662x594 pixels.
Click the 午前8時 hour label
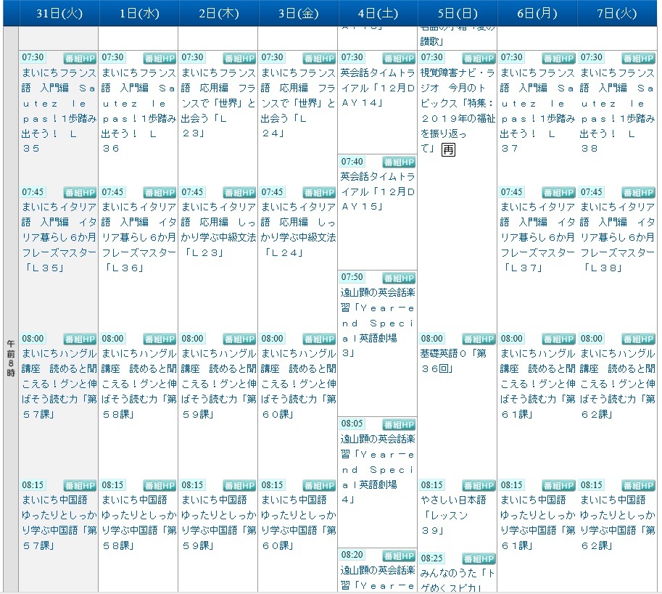(11, 358)
